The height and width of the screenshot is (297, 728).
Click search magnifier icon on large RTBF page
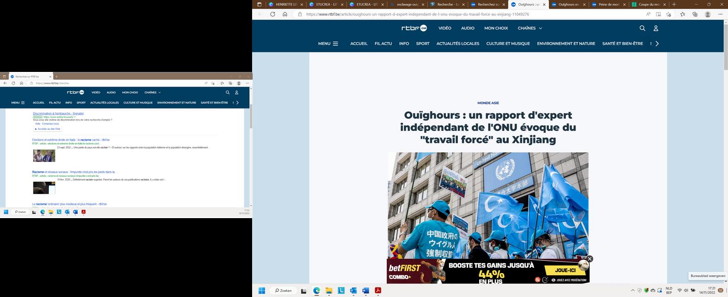pyautogui.click(x=643, y=28)
